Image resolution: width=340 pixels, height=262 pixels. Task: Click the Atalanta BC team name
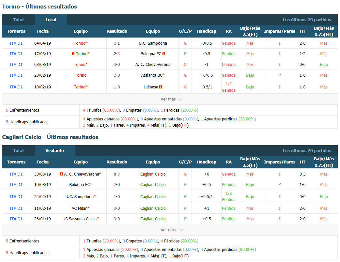[152, 75]
